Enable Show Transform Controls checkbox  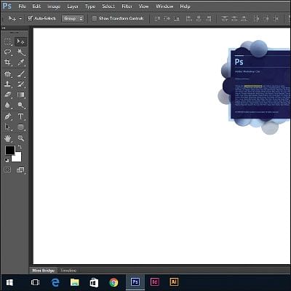click(95, 18)
